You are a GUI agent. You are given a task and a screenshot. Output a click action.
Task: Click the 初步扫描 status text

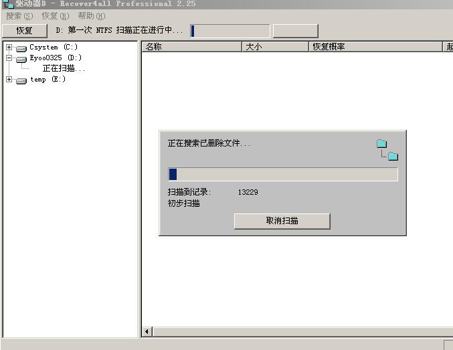184,203
